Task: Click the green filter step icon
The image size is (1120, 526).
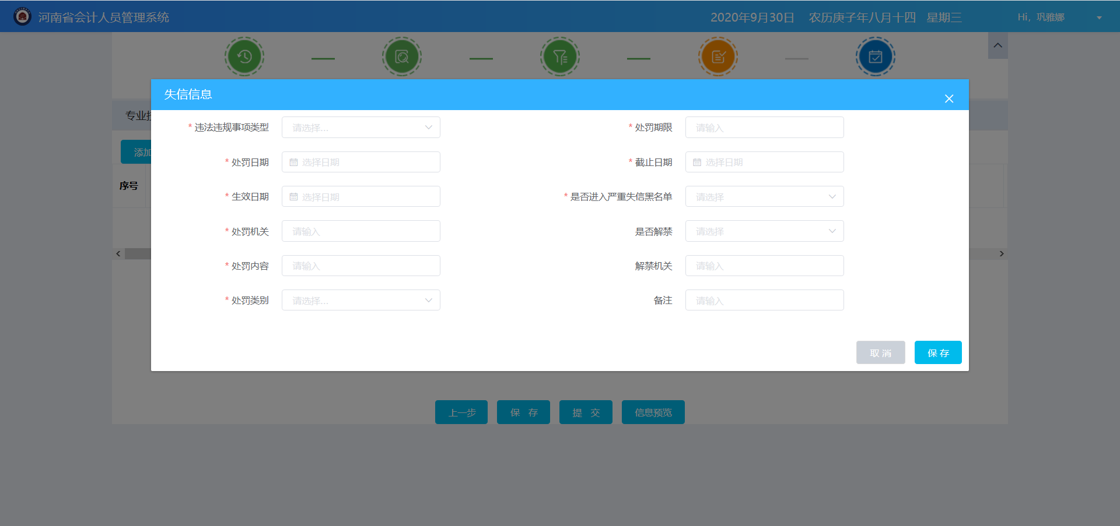Action: pos(560,56)
